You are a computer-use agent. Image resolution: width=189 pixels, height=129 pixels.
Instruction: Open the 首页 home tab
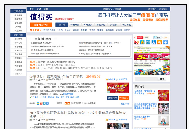click(62, 25)
